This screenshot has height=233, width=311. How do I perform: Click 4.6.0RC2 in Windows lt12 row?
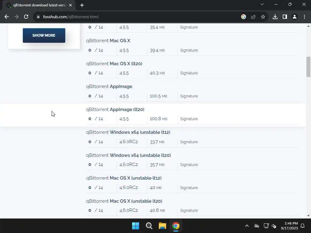[128, 142]
